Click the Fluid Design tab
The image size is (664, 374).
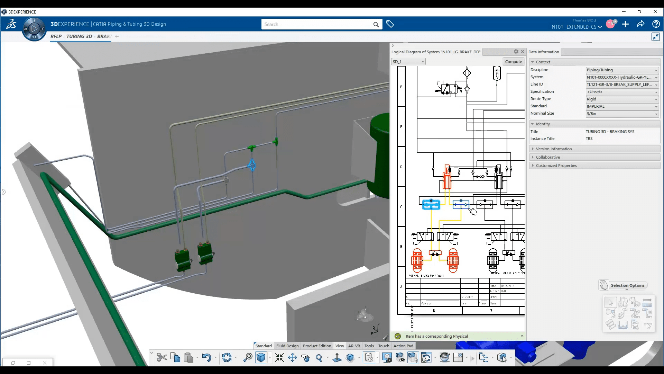(x=286, y=346)
